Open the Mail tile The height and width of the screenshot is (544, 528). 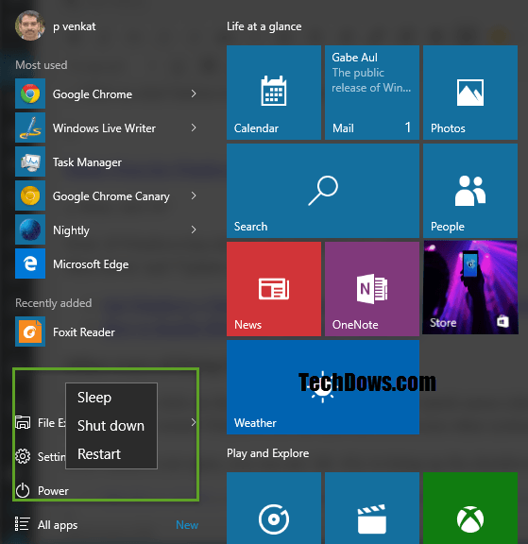[x=372, y=93]
